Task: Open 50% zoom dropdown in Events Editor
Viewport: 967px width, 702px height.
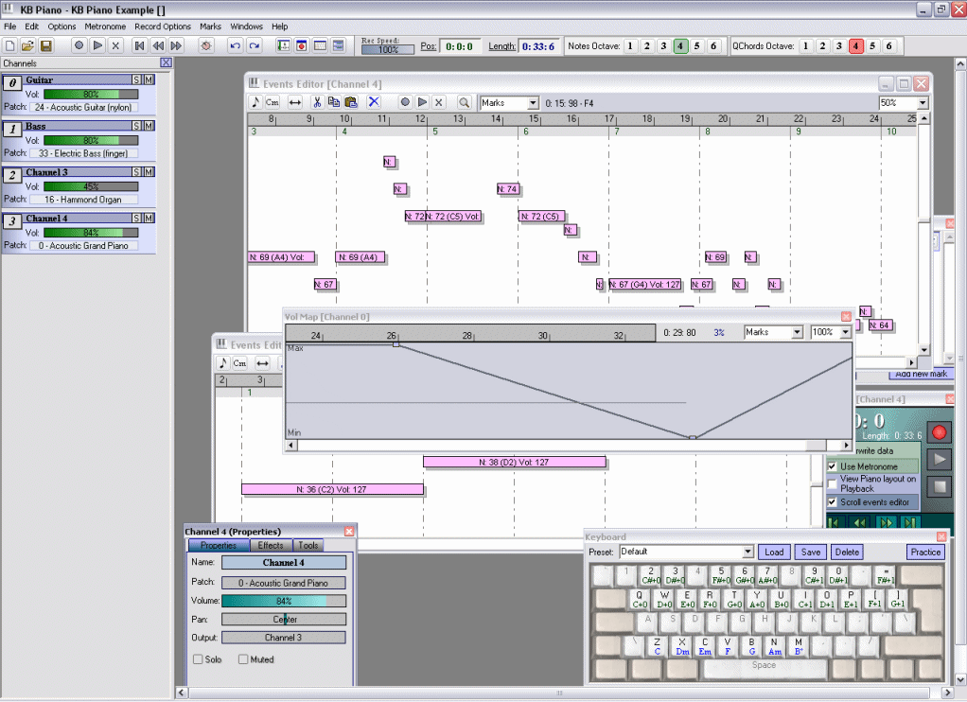Action: pos(923,103)
